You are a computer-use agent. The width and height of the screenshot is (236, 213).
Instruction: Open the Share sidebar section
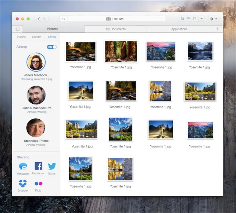tap(52, 37)
